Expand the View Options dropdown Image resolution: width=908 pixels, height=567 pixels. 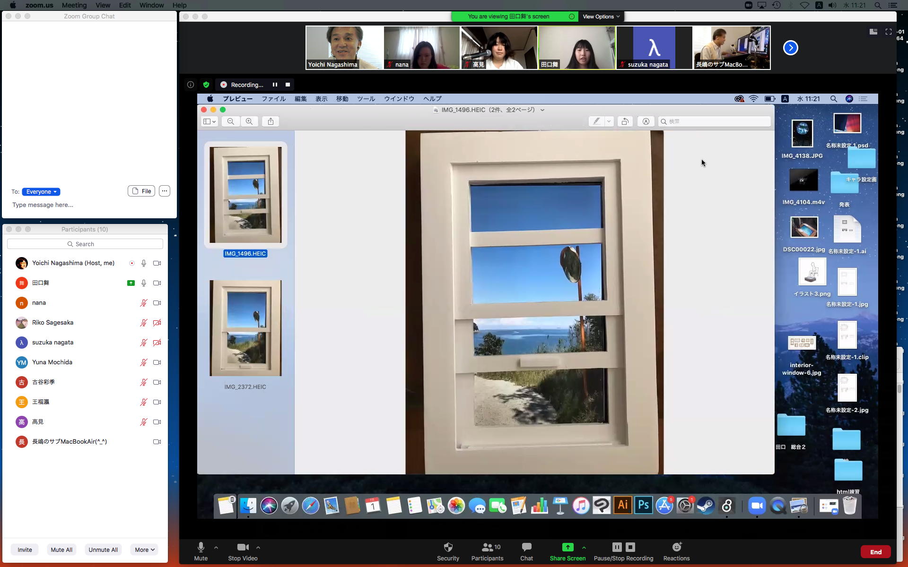point(601,17)
